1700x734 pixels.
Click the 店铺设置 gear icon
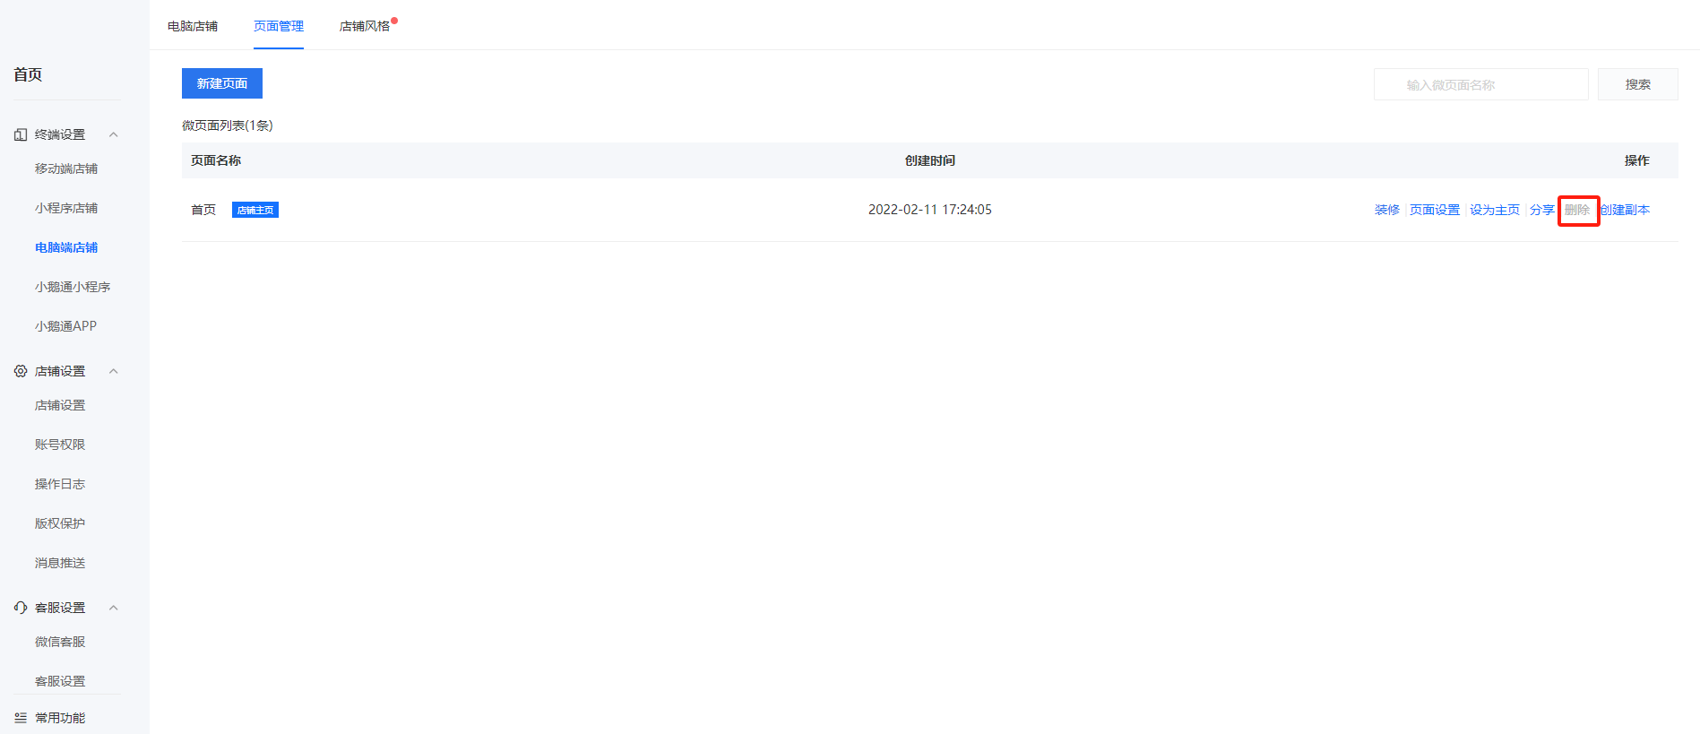(21, 371)
